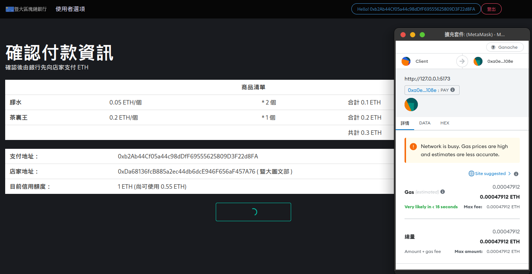Click the 登出 logout button
This screenshot has height=274, width=532.
[491, 9]
